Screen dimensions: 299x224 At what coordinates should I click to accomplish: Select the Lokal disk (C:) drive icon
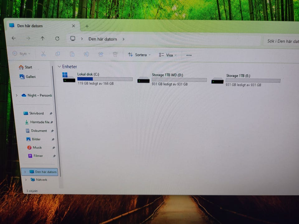69,77
